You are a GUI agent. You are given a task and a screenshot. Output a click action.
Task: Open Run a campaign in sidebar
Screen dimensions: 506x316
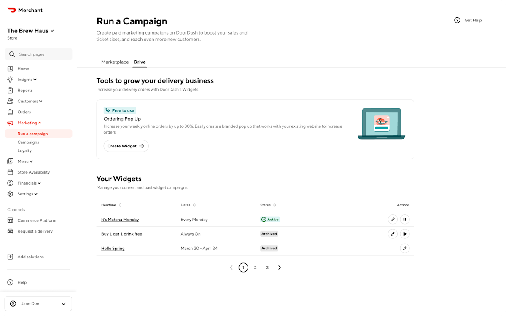tap(38, 134)
